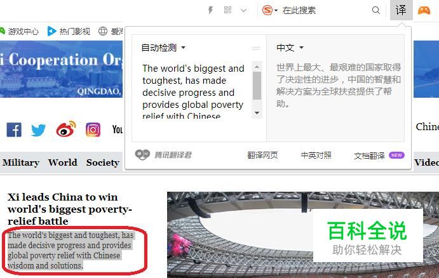Open the Instagram icon
The width and height of the screenshot is (439, 278).
pos(93,129)
